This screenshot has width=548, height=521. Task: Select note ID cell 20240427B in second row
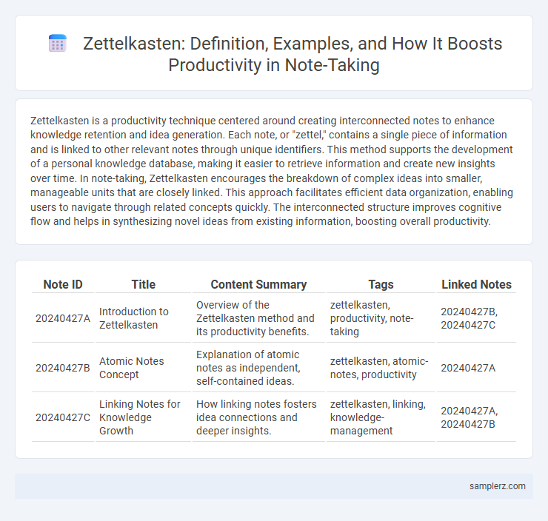63,368
